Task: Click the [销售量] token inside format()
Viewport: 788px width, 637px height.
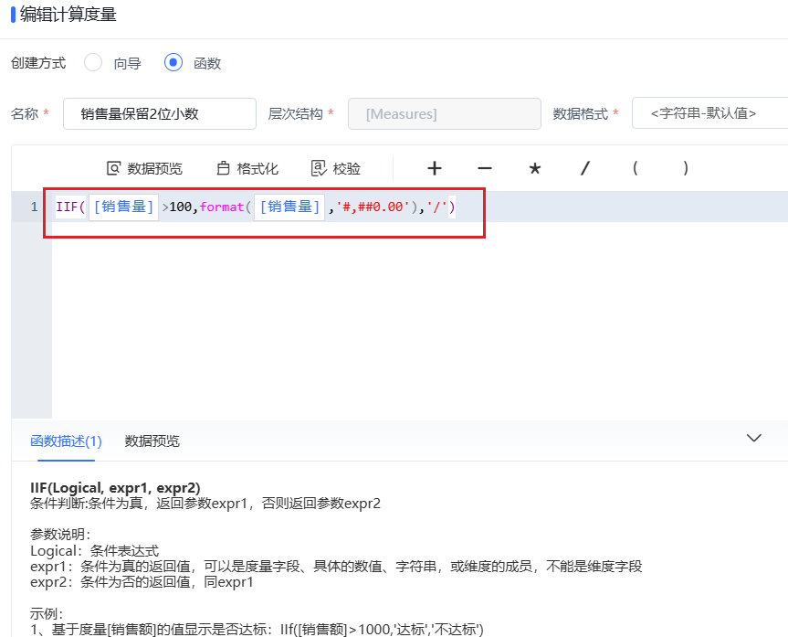Action: 289,207
